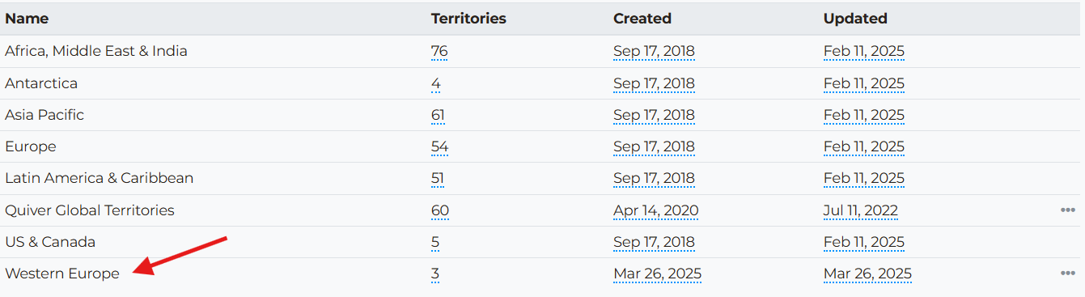Select the US & Canada group
The height and width of the screenshot is (297, 1085).
coord(50,242)
